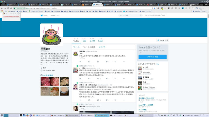This screenshot has height=117, width=209.
Task: Click the network Wi-Fi icon in system tray
Action: (177, 115)
